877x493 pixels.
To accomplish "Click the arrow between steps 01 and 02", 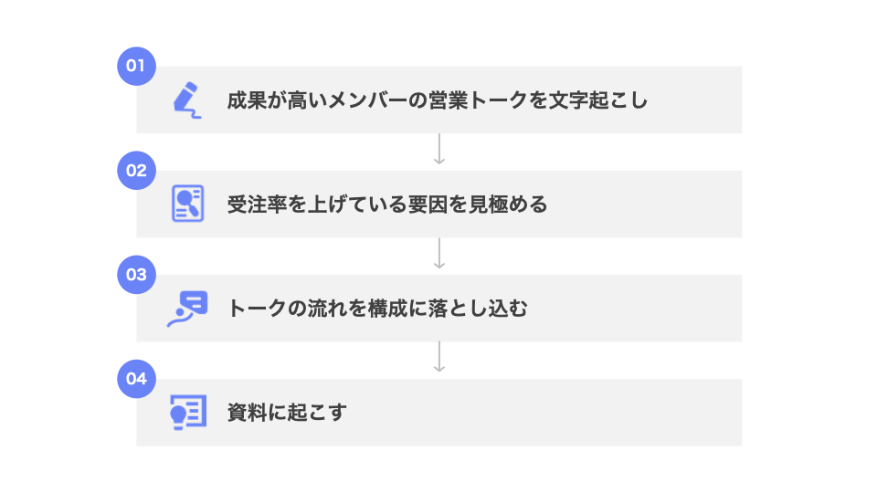I will (439, 150).
